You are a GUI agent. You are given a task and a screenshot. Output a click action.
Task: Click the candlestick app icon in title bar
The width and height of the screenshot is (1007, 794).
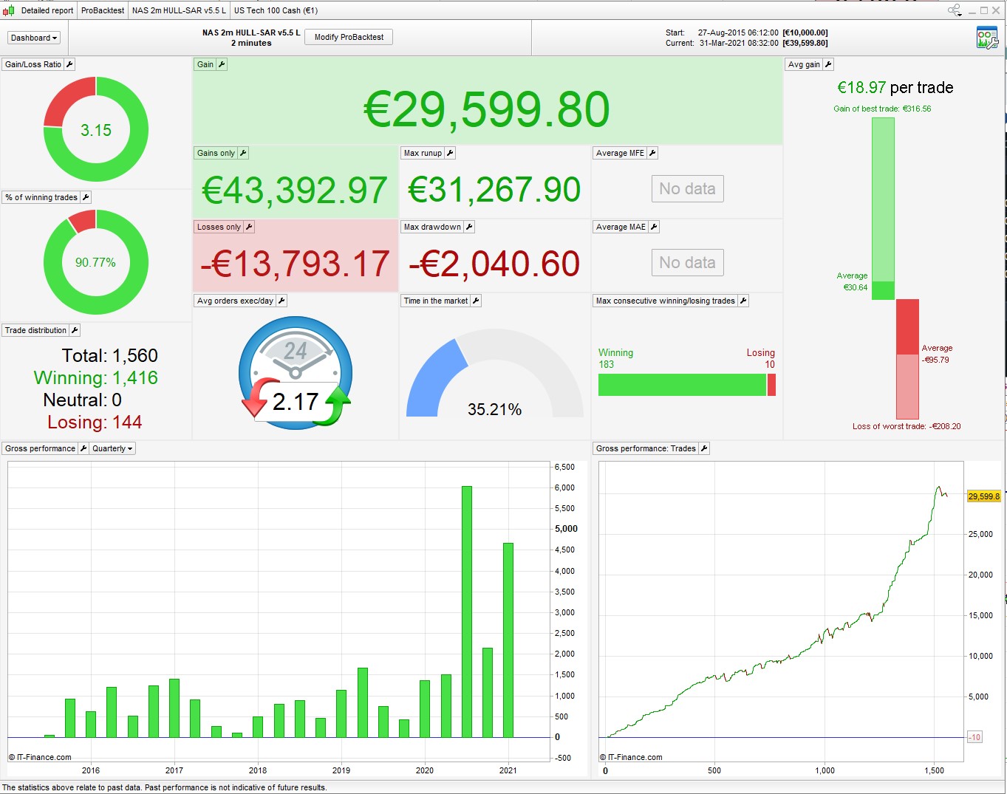coord(9,10)
